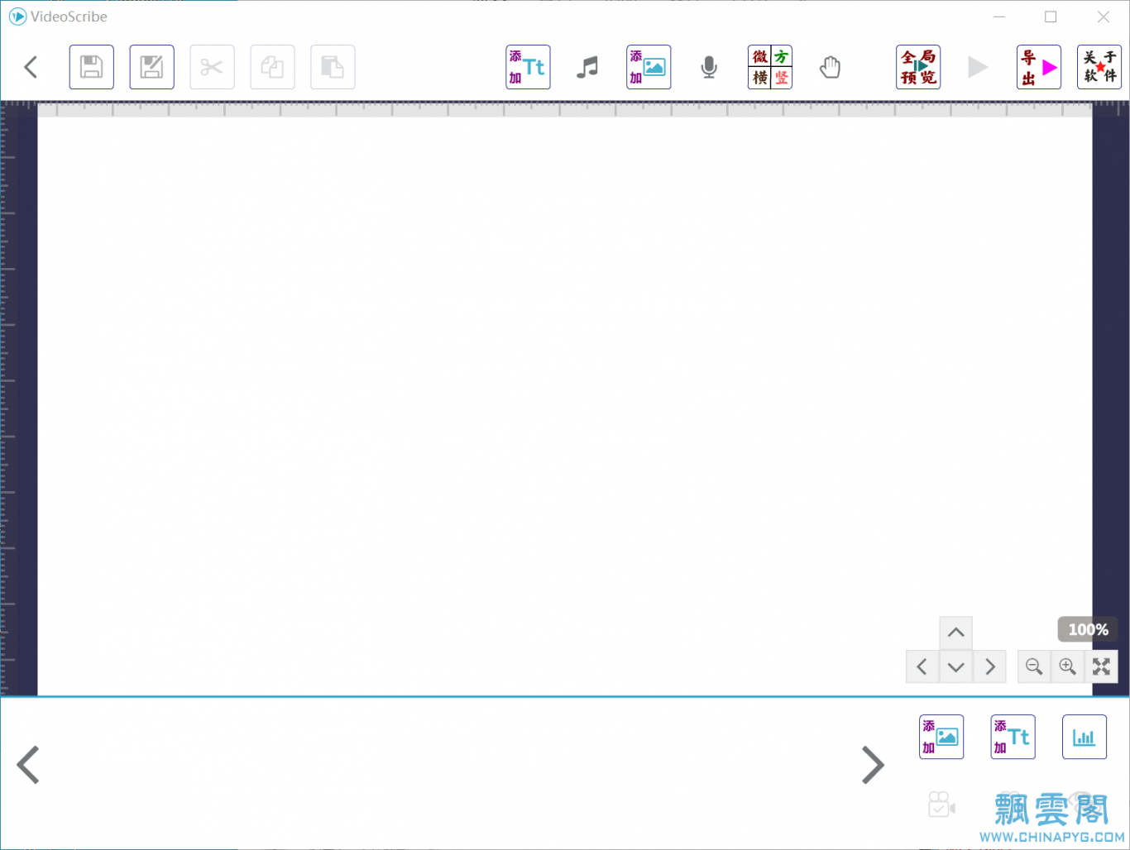Add text using the top toolbar Tt icon
This screenshot has width=1130, height=850.
click(528, 67)
